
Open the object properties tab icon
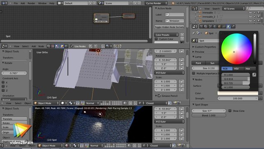219,26
